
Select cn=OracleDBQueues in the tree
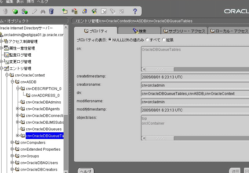[x=44, y=129]
